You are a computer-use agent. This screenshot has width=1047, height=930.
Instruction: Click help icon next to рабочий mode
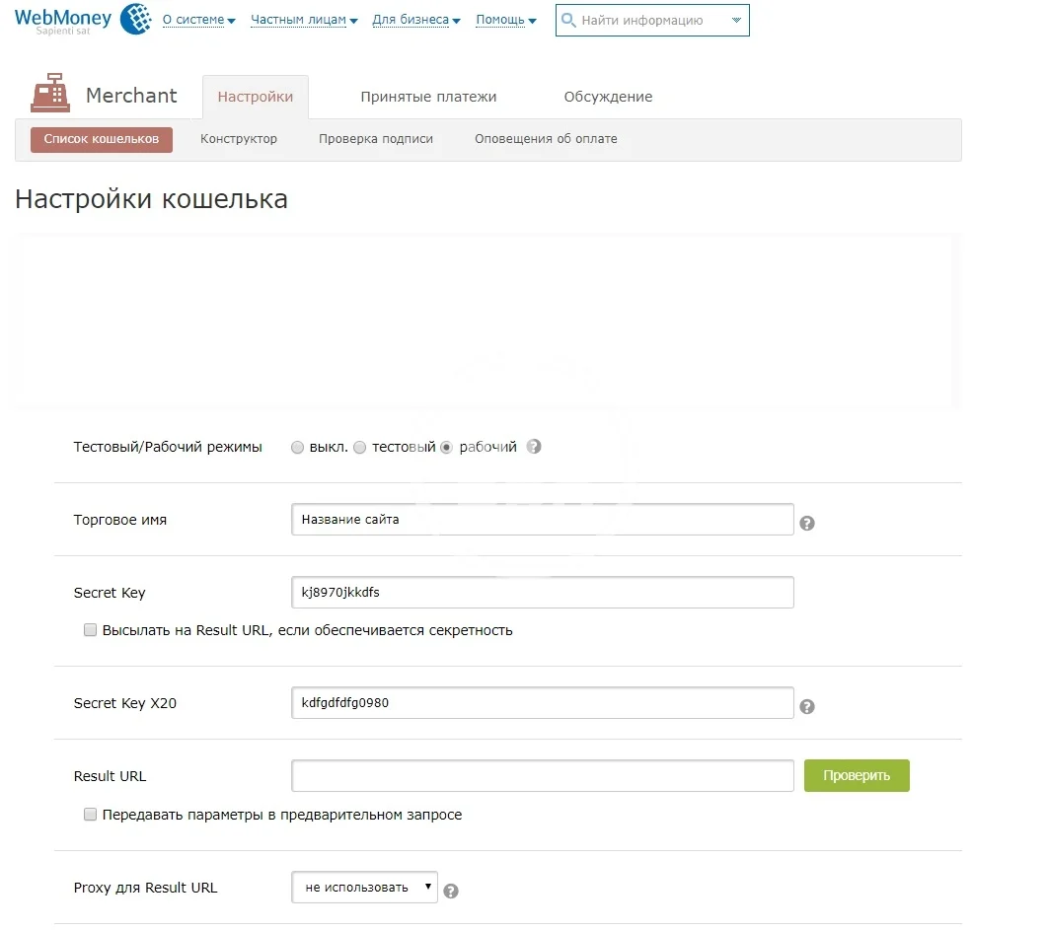pos(534,447)
